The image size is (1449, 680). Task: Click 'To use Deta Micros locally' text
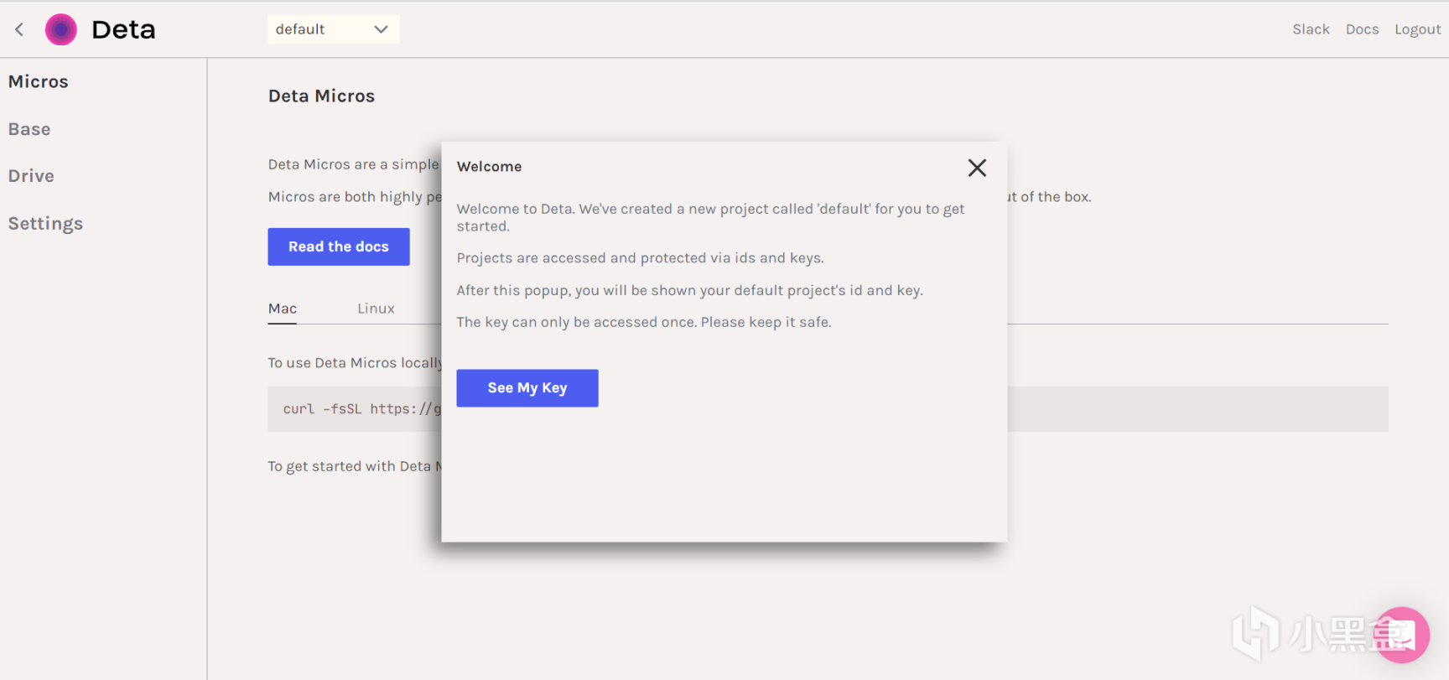tap(355, 363)
